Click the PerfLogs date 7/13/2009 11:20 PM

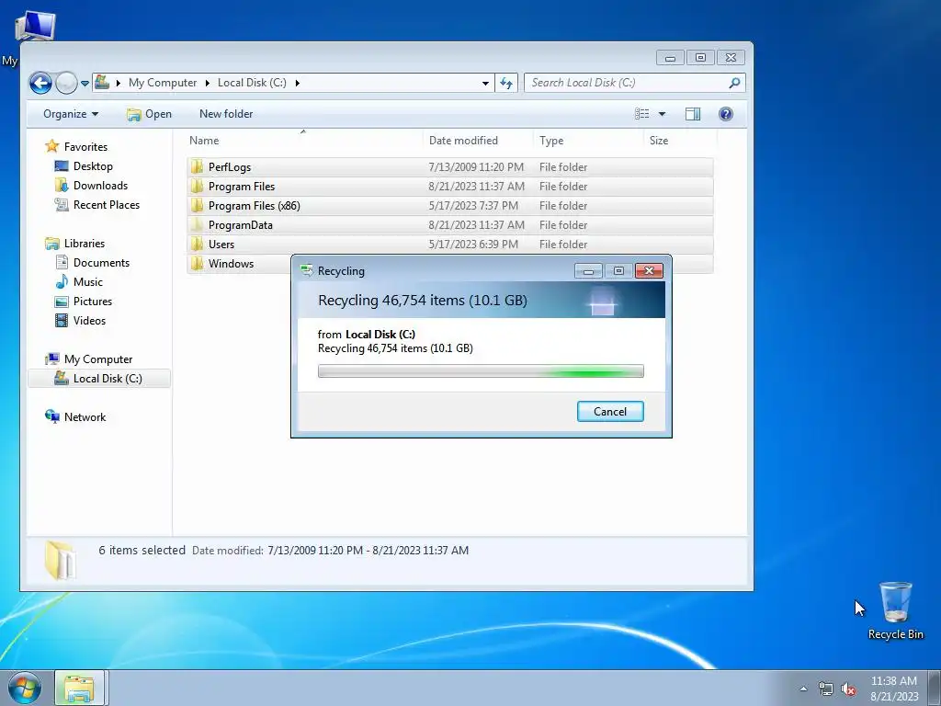476,167
